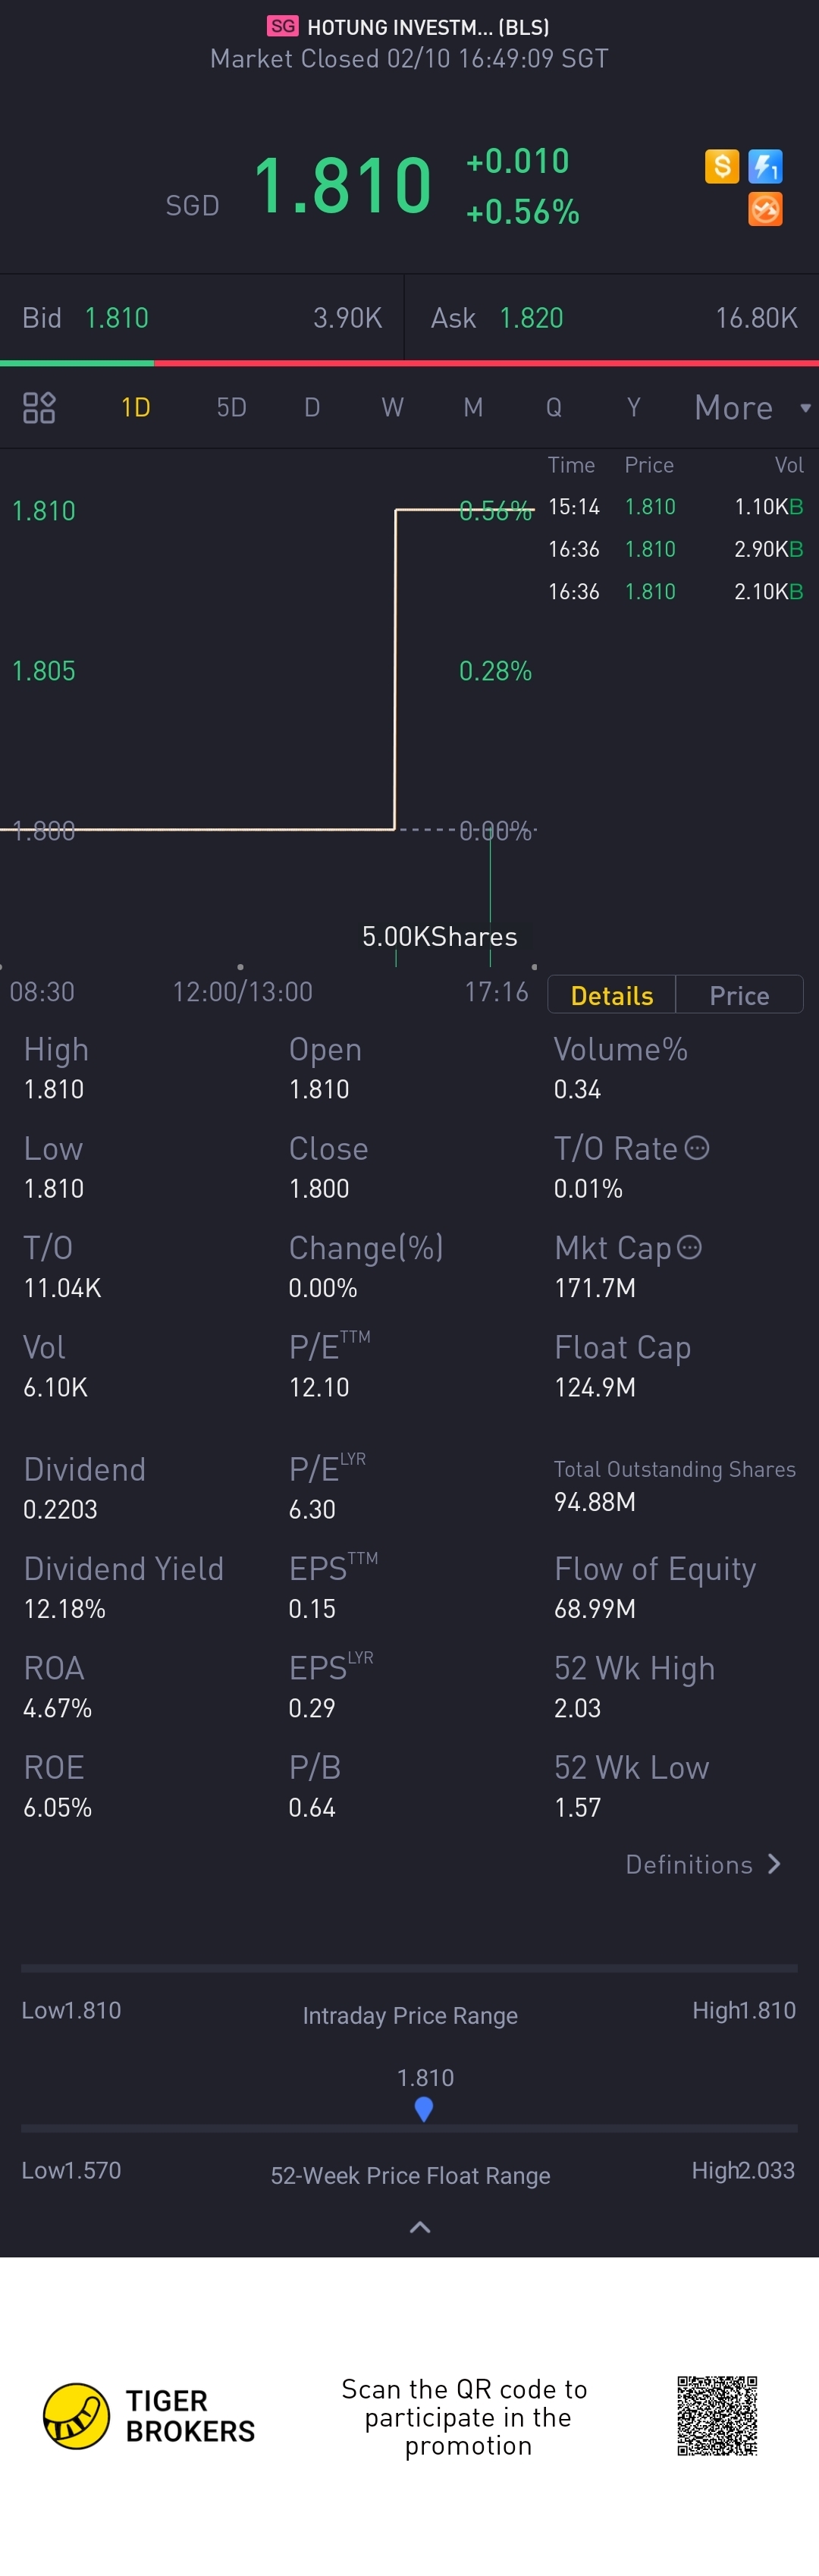Tap the Tiger Brokers logo
Screen dimensions: 819x2576
coord(77,2416)
